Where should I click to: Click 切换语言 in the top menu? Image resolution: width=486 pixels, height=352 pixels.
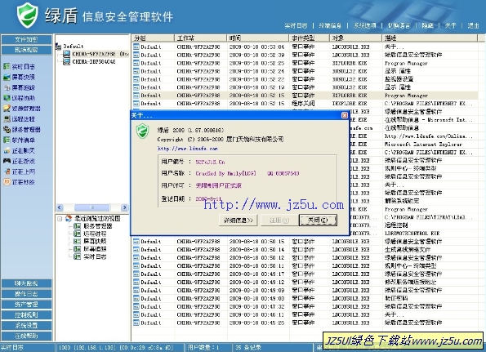coord(399,25)
